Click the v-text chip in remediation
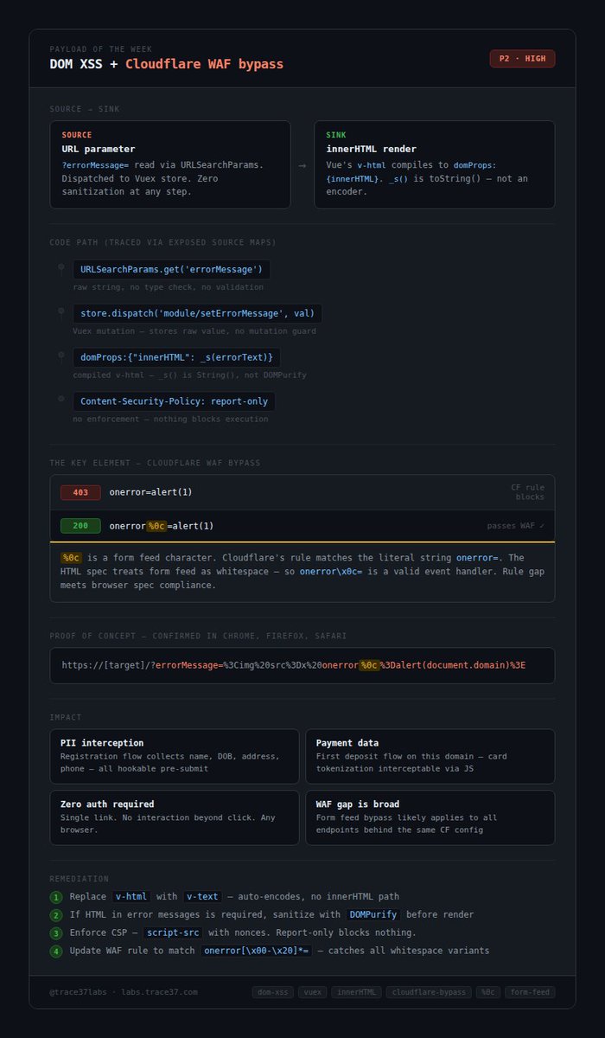Viewport: 605px width, 1038px height. 202,897
